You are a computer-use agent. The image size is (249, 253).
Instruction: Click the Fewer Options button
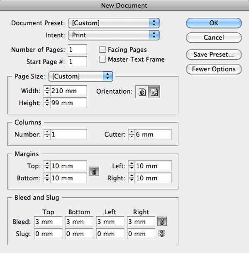(x=214, y=69)
